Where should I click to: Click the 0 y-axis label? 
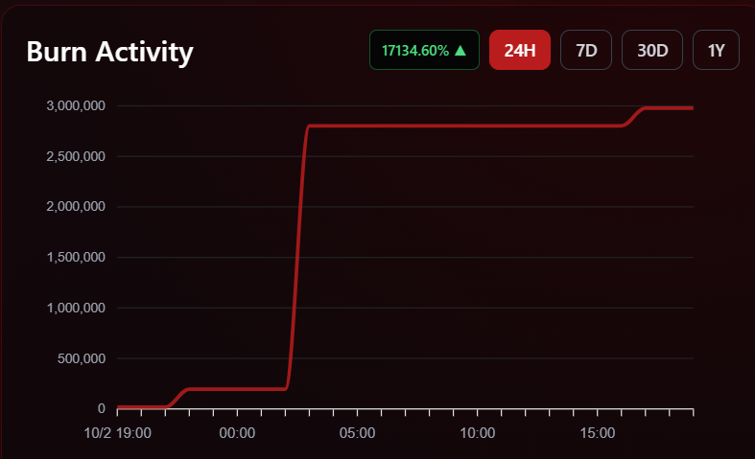tap(101, 408)
